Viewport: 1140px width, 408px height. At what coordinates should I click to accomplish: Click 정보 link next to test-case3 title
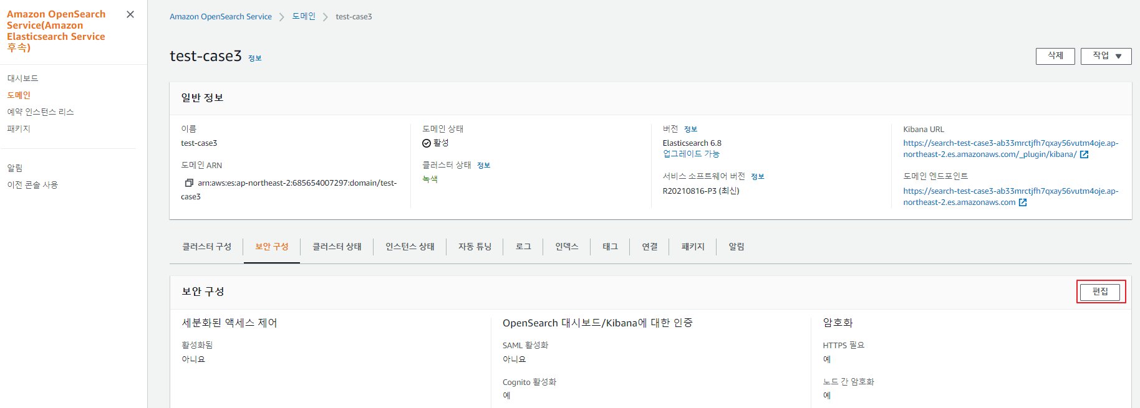[x=255, y=59]
